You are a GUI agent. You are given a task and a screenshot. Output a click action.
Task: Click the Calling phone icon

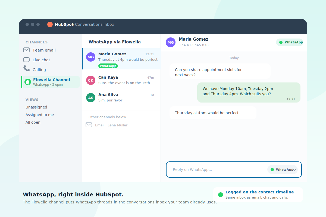point(26,68)
